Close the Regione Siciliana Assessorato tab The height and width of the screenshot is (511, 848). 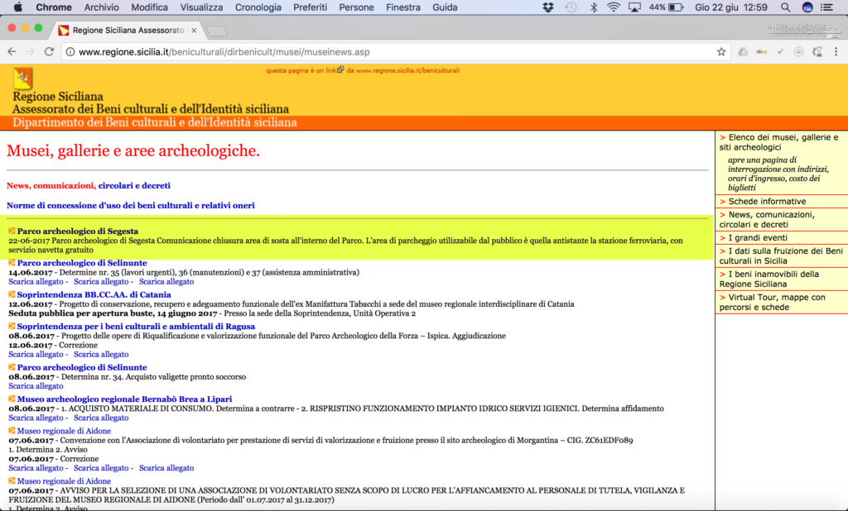tap(194, 31)
